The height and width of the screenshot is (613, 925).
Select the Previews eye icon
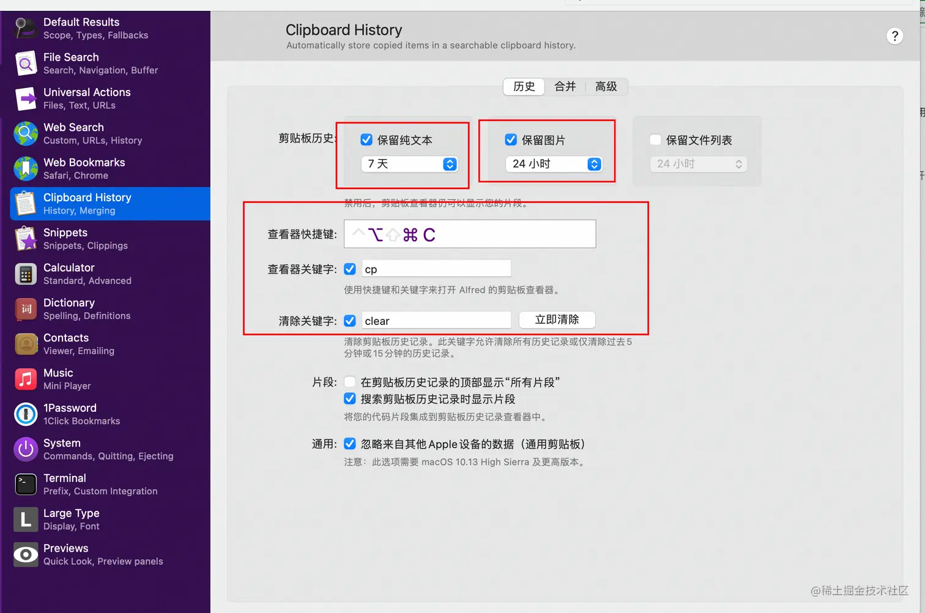point(26,554)
